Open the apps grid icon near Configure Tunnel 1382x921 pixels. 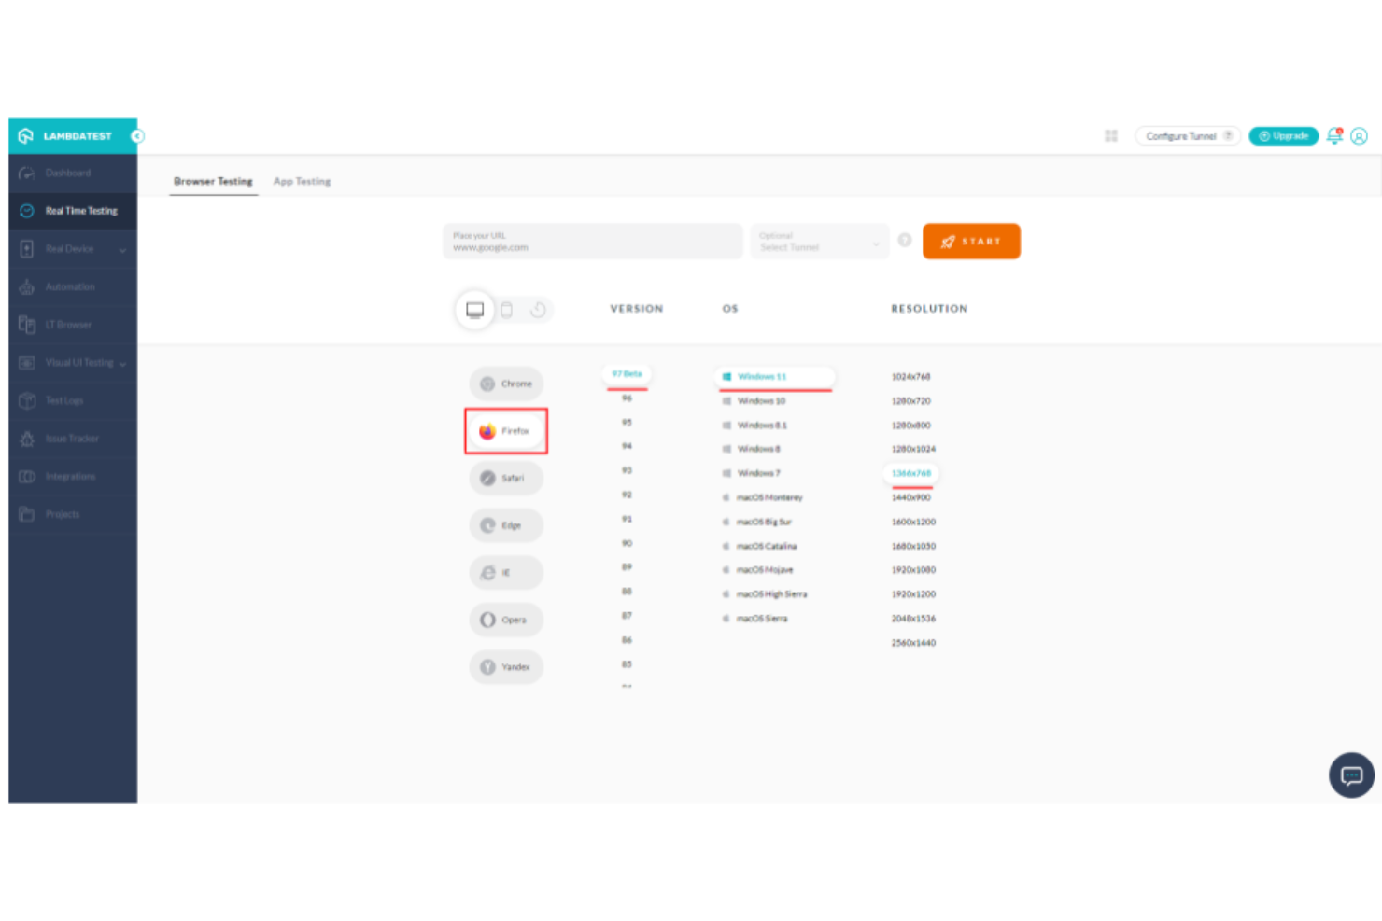1110,135
